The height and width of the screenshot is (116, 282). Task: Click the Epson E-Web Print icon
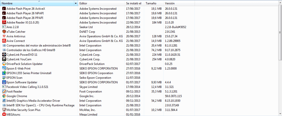pyautogui.click(x=4, y=68)
